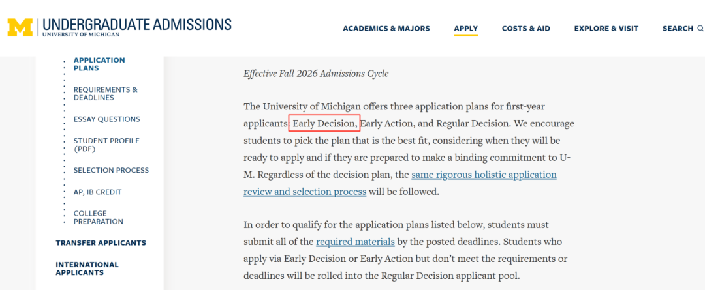
Task: Open the Academics & Majors menu
Action: pyautogui.click(x=386, y=28)
